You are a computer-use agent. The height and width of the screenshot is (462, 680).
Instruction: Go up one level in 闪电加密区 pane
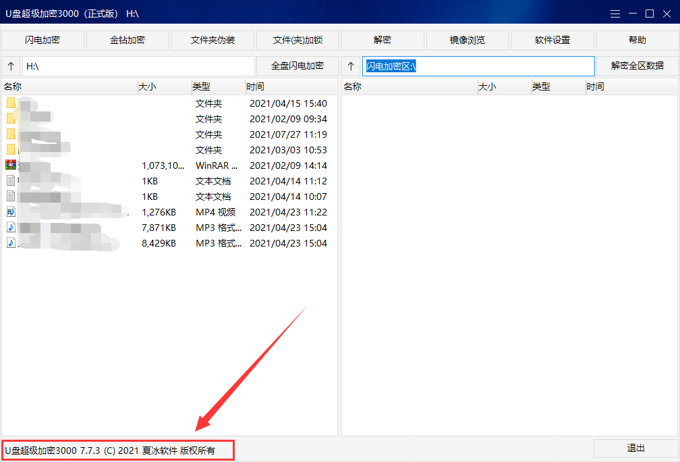(351, 66)
